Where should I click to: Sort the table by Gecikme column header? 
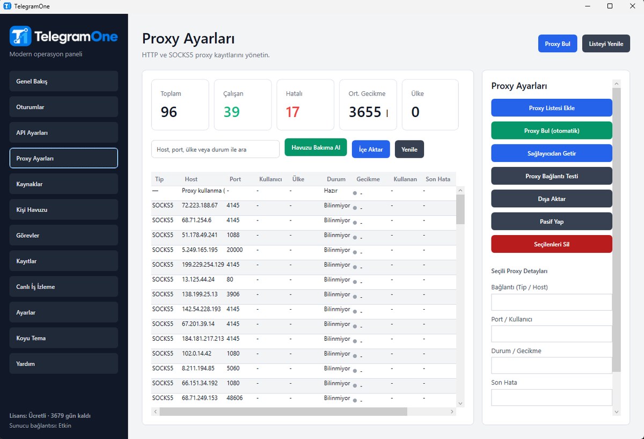pyautogui.click(x=368, y=179)
